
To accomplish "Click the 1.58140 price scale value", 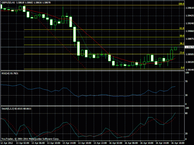I will [190, 70].
